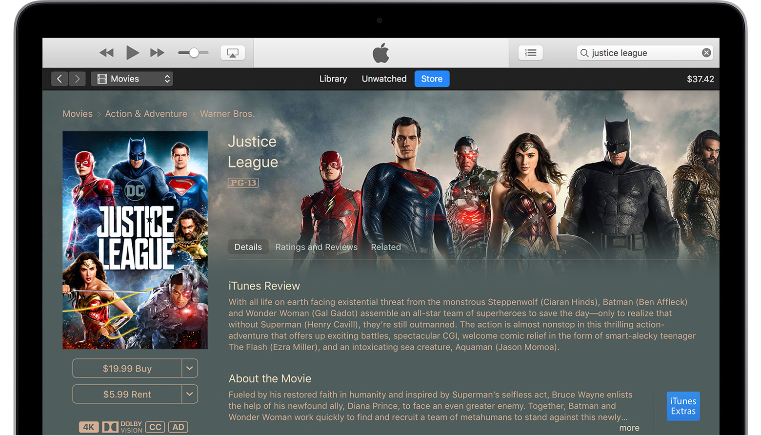Image resolution: width=761 pixels, height=436 pixels.
Task: Click the Movies breadcrumb link
Action: tap(78, 114)
